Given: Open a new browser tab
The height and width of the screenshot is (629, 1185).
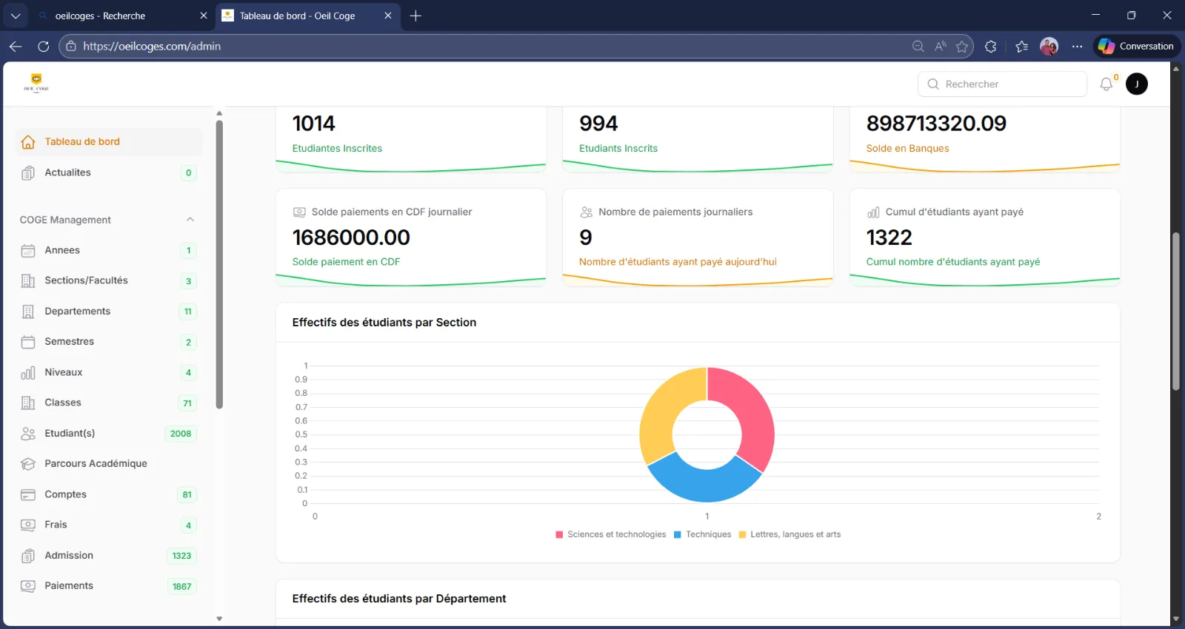Looking at the screenshot, I should 415,16.
